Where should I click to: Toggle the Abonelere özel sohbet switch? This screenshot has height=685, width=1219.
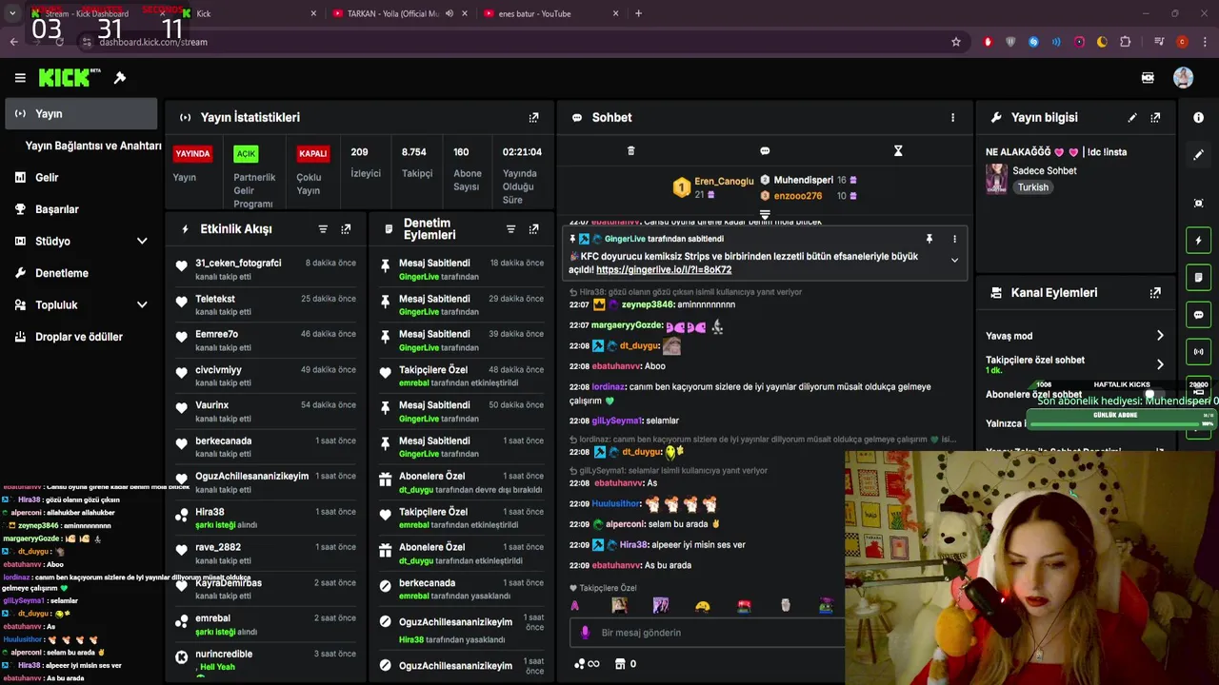tap(1155, 394)
